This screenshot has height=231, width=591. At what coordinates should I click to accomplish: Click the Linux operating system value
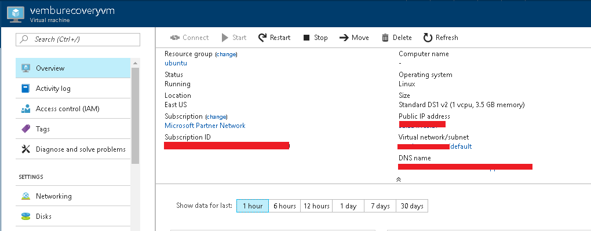pos(407,84)
